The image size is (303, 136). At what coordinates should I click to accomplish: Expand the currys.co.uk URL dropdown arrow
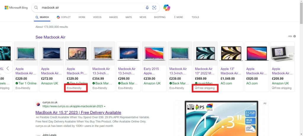coord(105,106)
